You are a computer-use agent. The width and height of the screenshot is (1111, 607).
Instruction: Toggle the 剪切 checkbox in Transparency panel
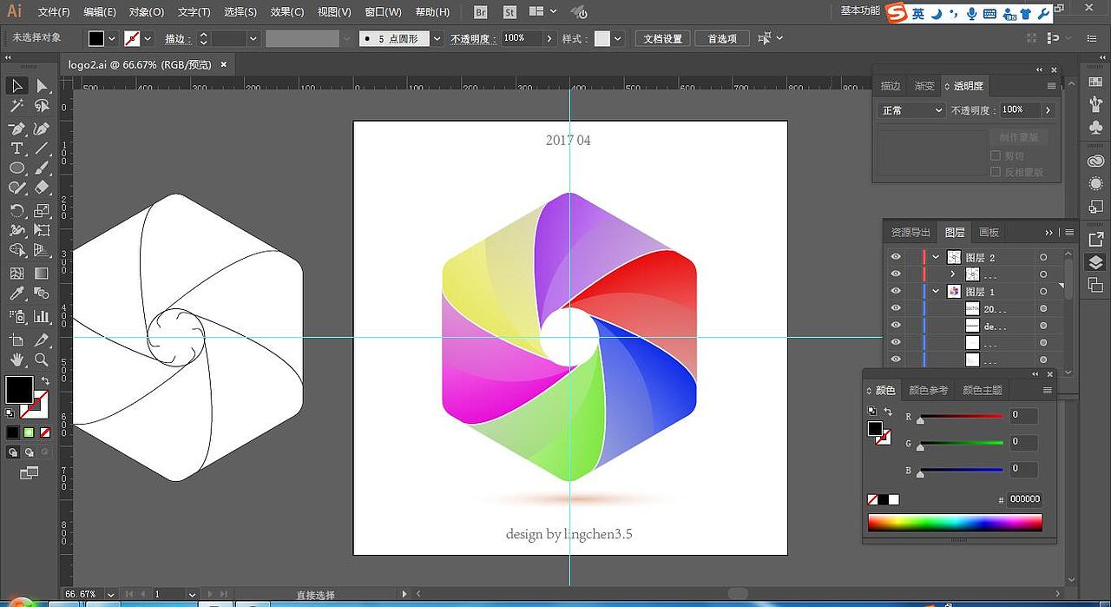click(996, 155)
